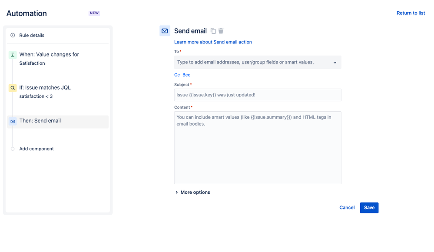Add Cc recipients field
This screenshot has height=252, width=434.
pyautogui.click(x=177, y=75)
